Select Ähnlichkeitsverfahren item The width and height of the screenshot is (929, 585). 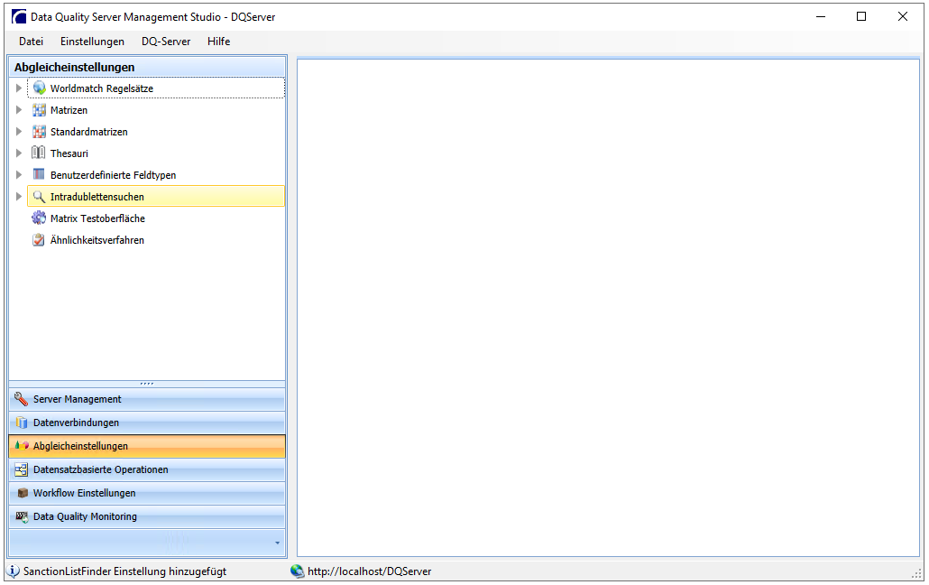coord(97,240)
